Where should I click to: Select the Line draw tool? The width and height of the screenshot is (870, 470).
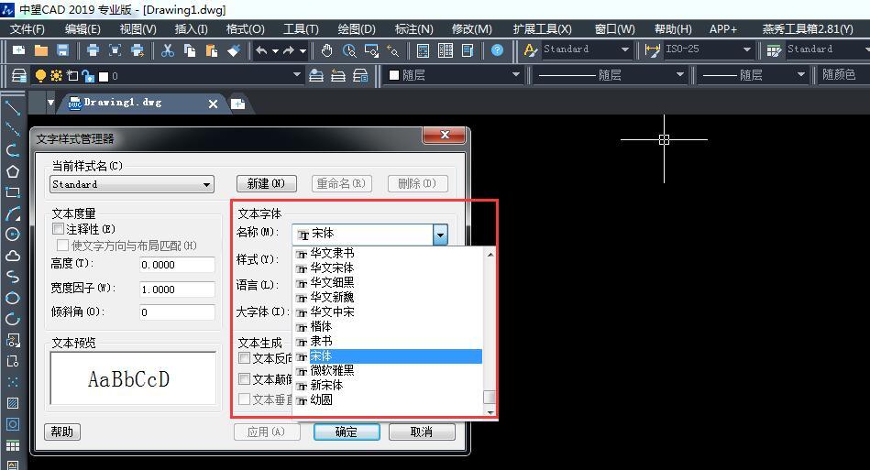[x=12, y=107]
